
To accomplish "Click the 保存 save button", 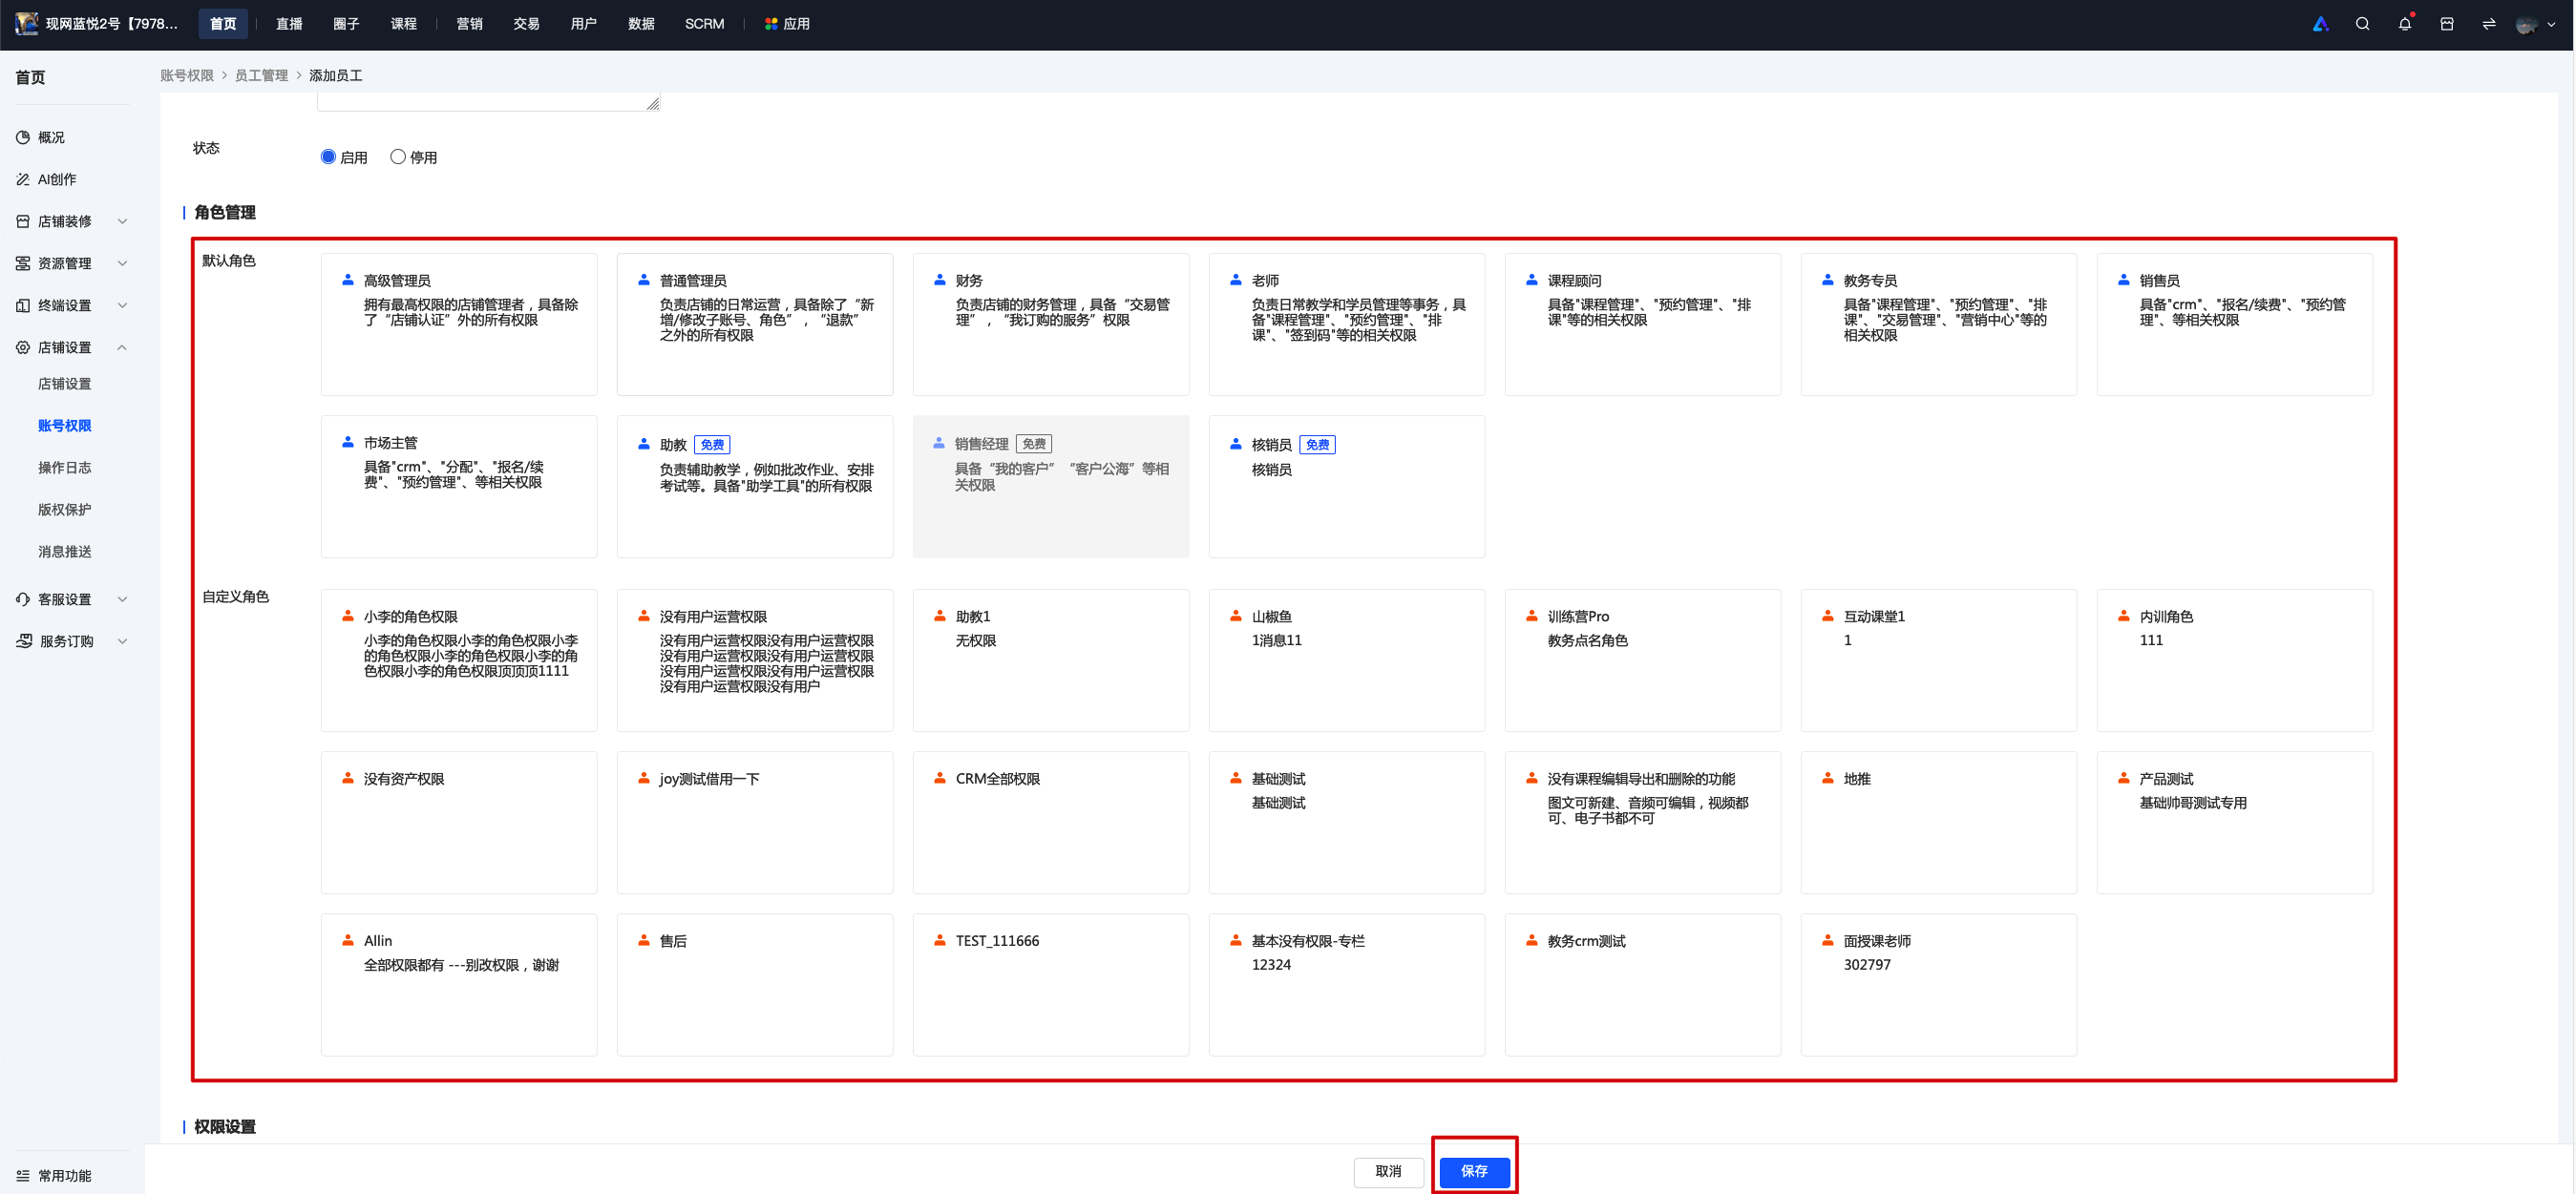I will click(x=1474, y=1171).
